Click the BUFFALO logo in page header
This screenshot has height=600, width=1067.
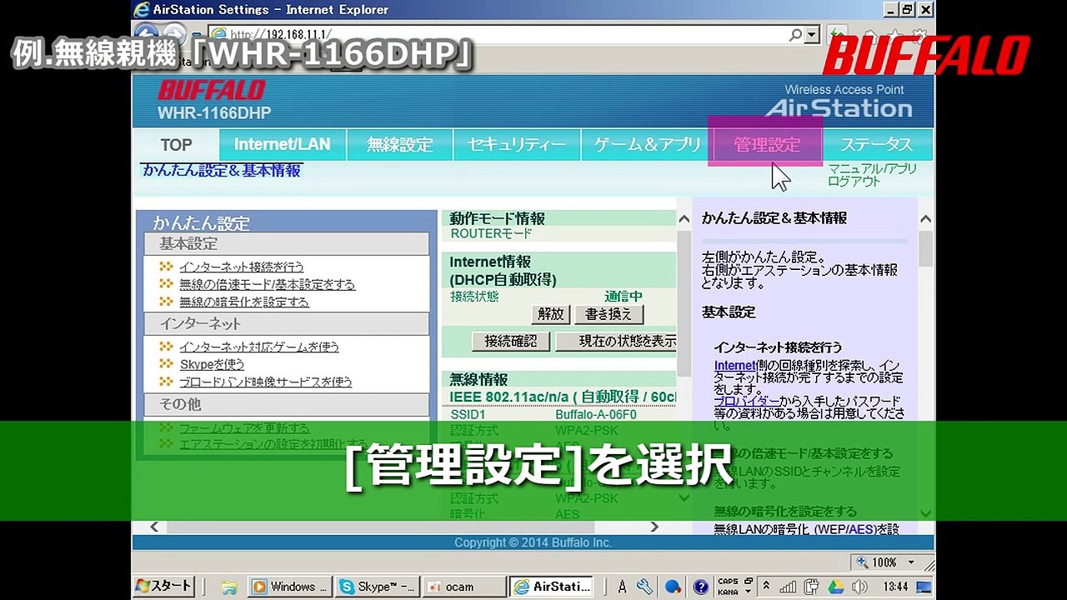point(211,90)
